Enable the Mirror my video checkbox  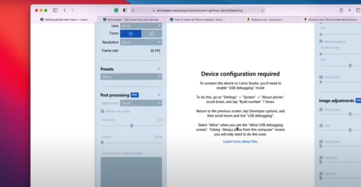coord(103,111)
